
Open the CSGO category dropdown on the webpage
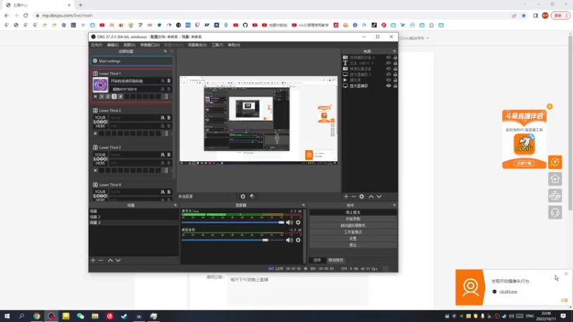tap(414, 38)
